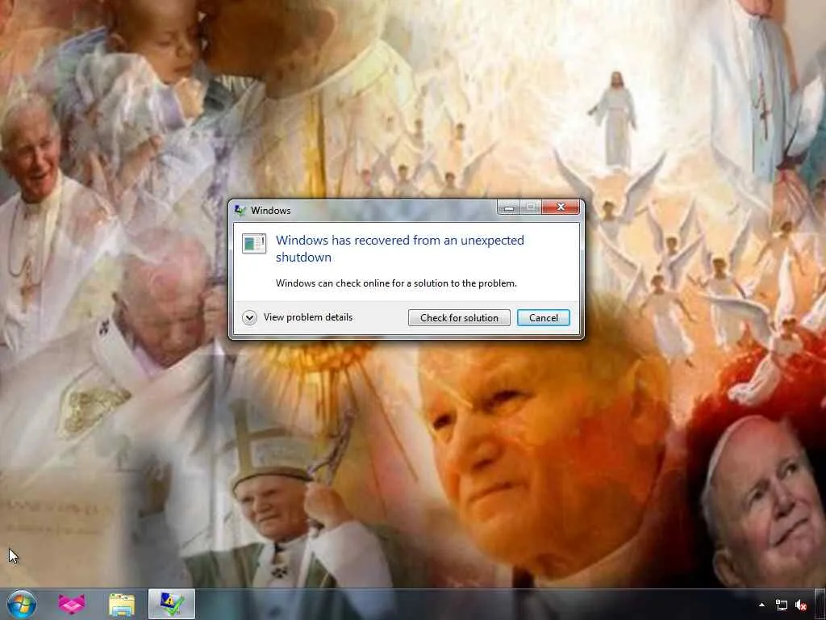Viewport: 826px width, 620px height.
Task: Open the Windows Start menu orb
Action: pos(22,604)
